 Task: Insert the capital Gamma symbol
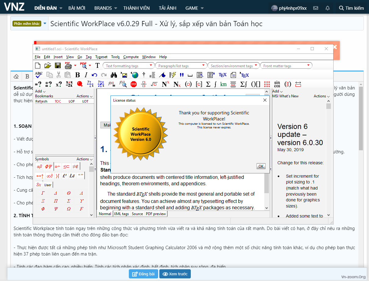coord(43,193)
